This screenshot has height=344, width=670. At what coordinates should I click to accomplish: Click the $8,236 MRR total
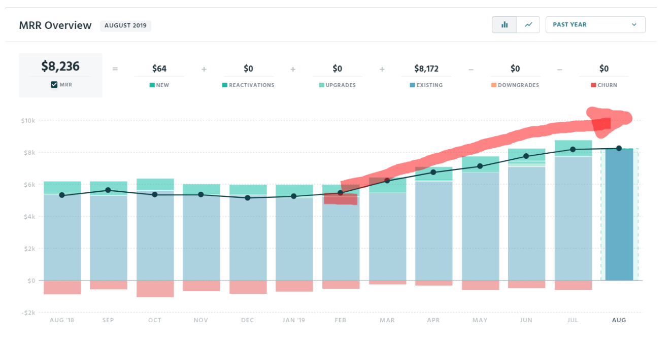[x=61, y=66]
